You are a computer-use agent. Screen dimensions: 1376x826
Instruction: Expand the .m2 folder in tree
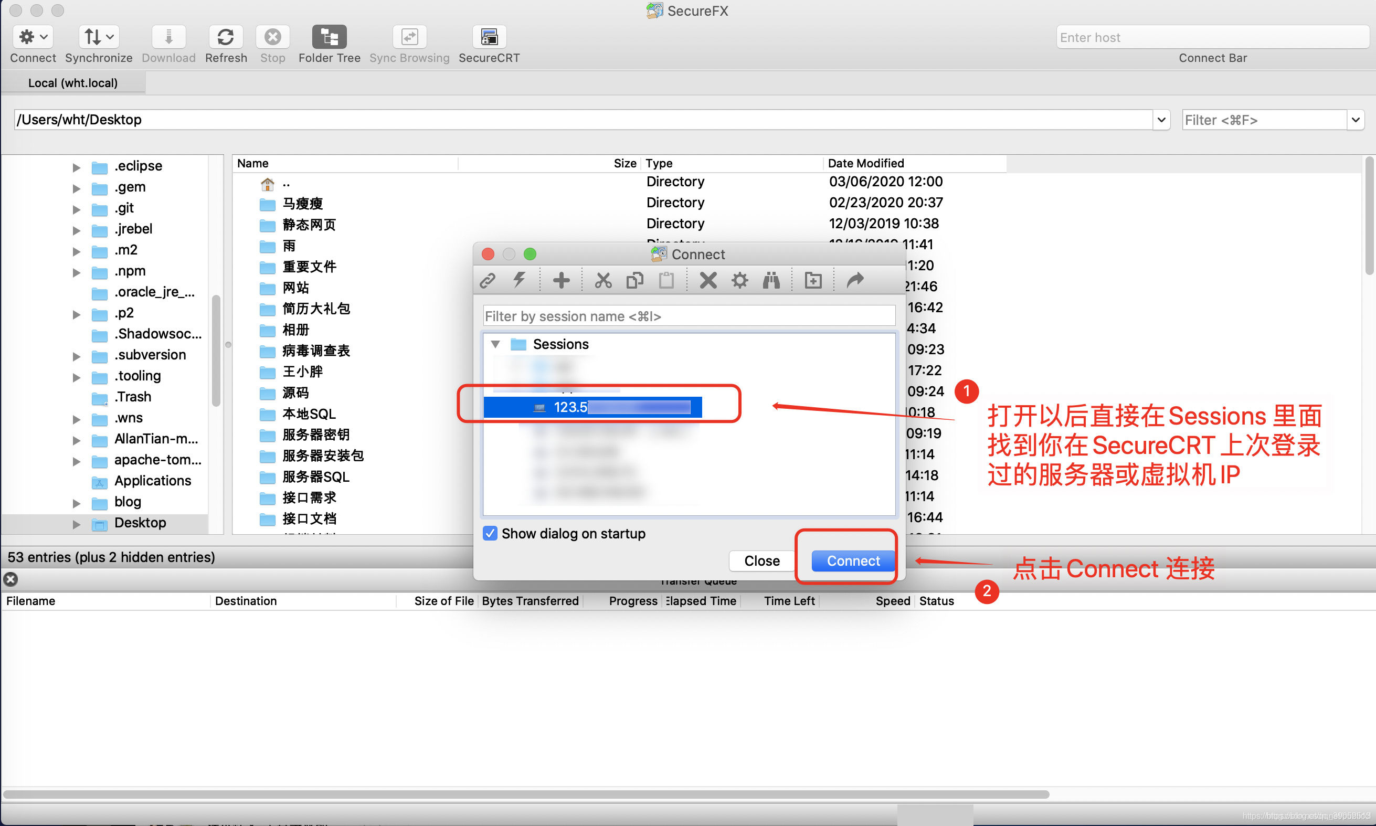[76, 250]
